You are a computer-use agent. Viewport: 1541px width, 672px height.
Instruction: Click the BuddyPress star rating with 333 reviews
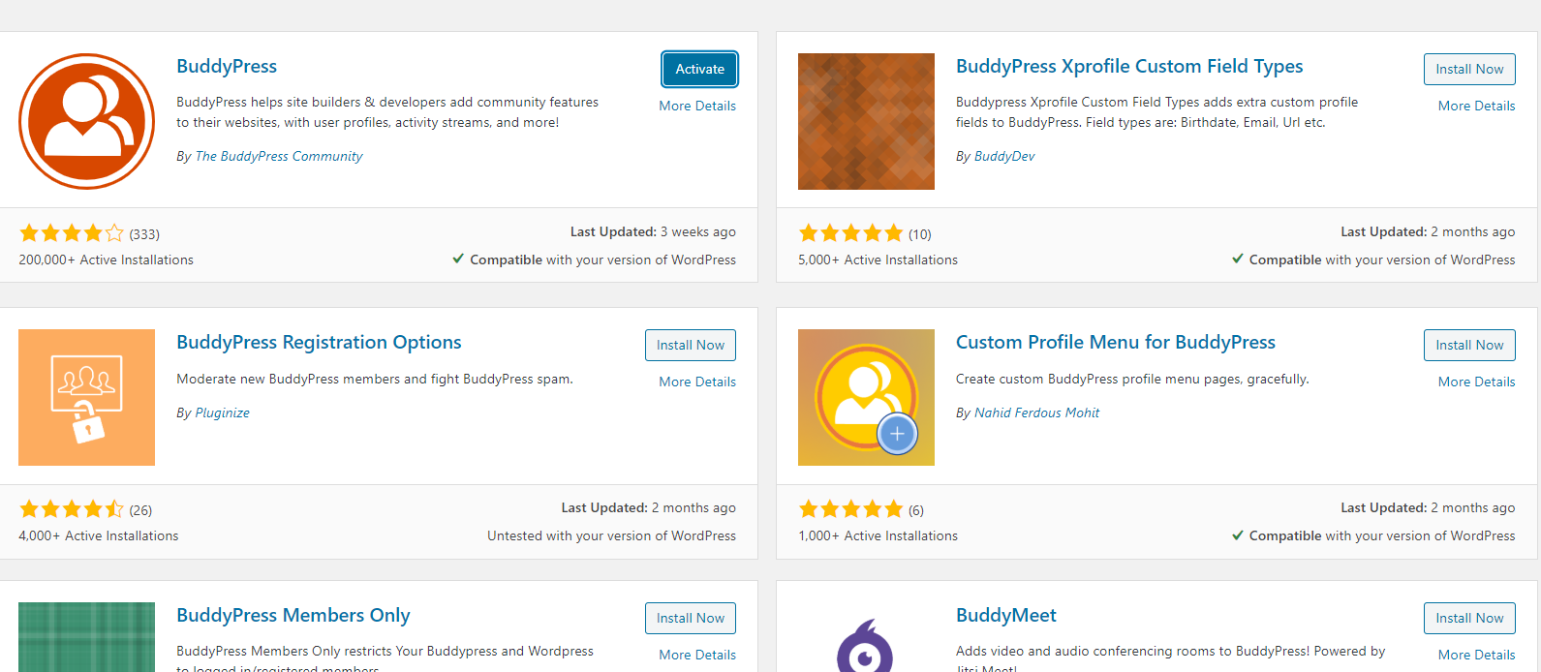point(72,233)
